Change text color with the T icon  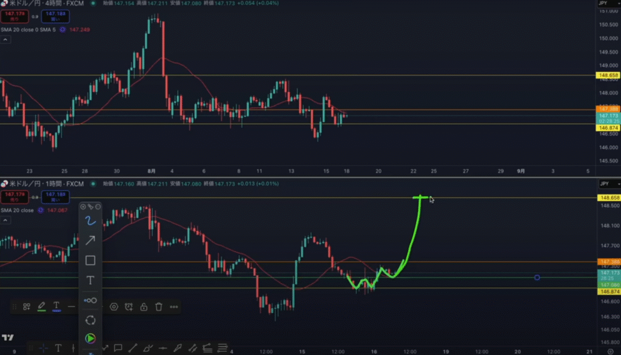pos(56,307)
